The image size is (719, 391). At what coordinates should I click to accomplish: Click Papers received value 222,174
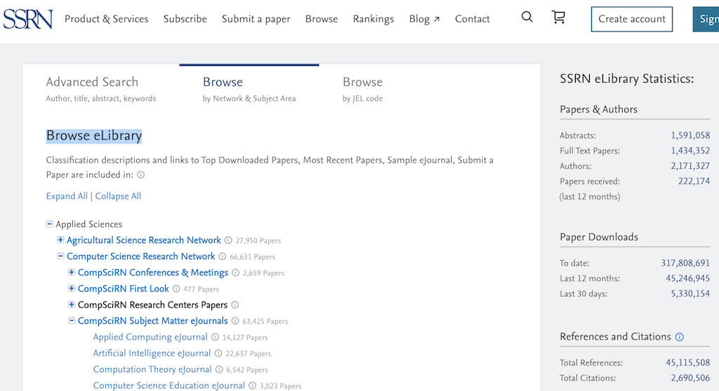694,181
